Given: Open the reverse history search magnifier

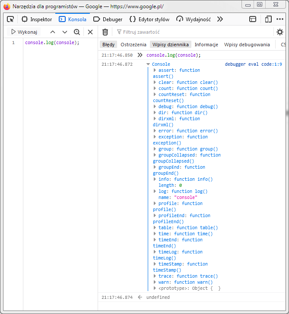Looking at the screenshot, I should point(77,32).
